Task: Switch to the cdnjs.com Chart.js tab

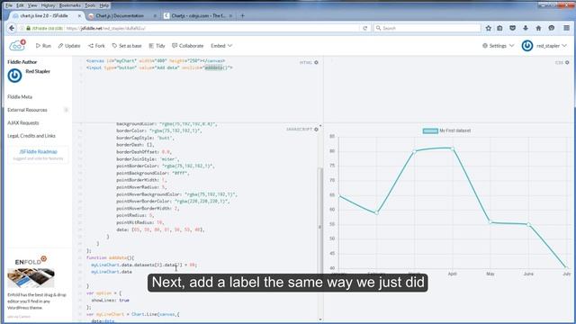Action: [198, 16]
